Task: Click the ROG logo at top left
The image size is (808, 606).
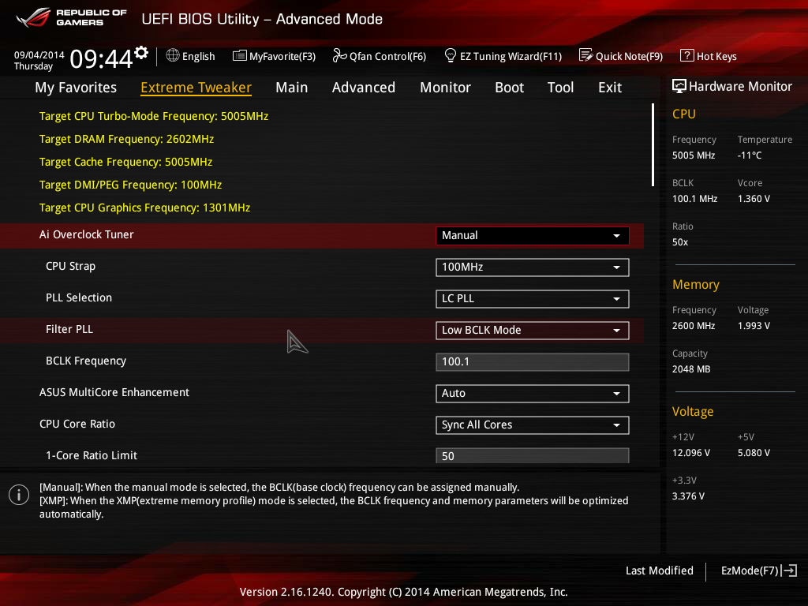Action: click(x=33, y=17)
